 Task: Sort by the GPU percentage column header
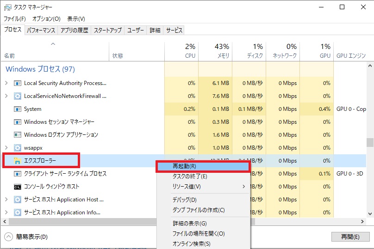(x=317, y=51)
